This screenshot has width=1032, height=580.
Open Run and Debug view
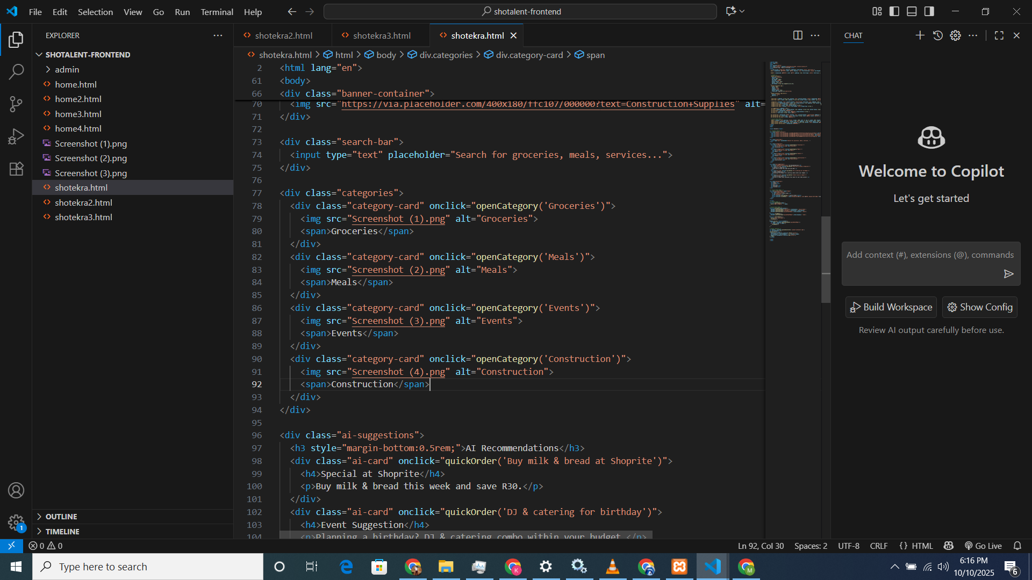click(x=16, y=136)
